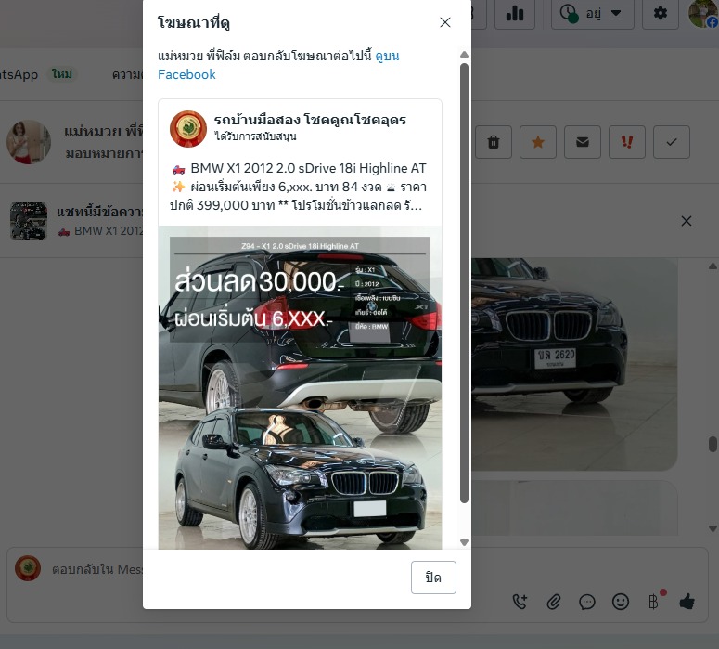
Task: Close the ad dialog with the X icon
Action: (x=444, y=22)
